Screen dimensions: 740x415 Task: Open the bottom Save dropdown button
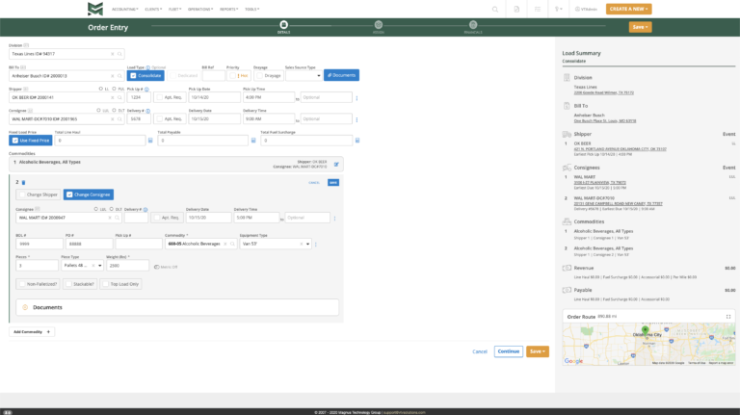pos(537,351)
